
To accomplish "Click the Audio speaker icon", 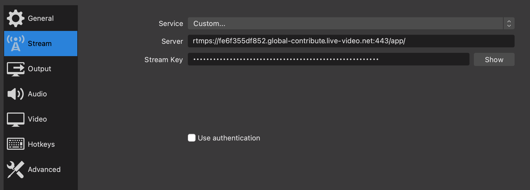I will 16,94.
